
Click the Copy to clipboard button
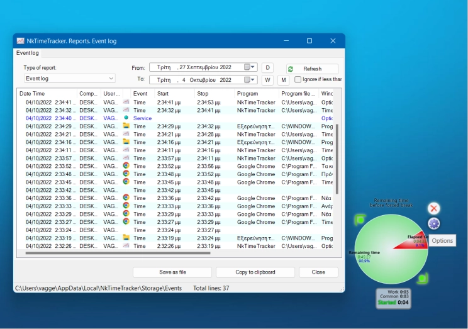(x=255, y=272)
